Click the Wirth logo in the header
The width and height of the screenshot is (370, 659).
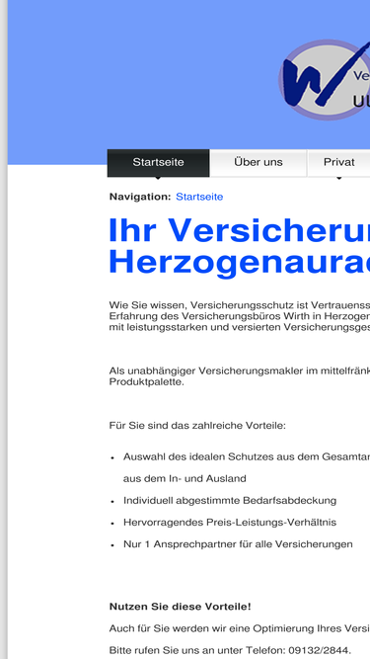click(x=325, y=79)
